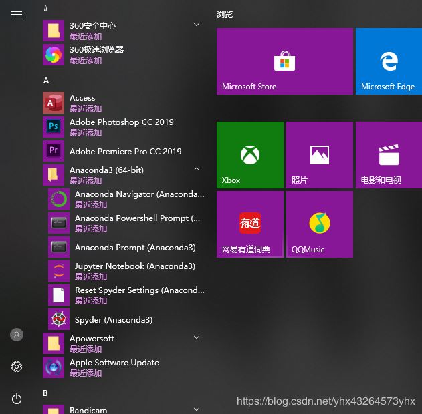Select the 'Apowersoft' folder name text
The height and width of the screenshot is (414, 422).
92,339
